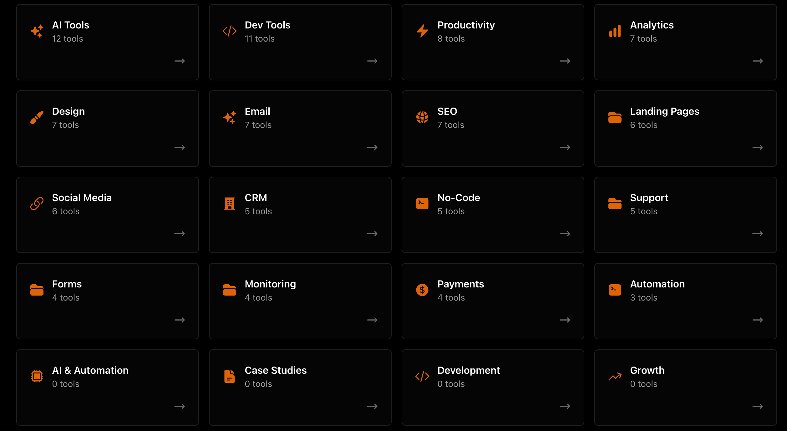The image size is (787, 431).
Task: Click the Payments dollar coin icon
Action: point(422,290)
